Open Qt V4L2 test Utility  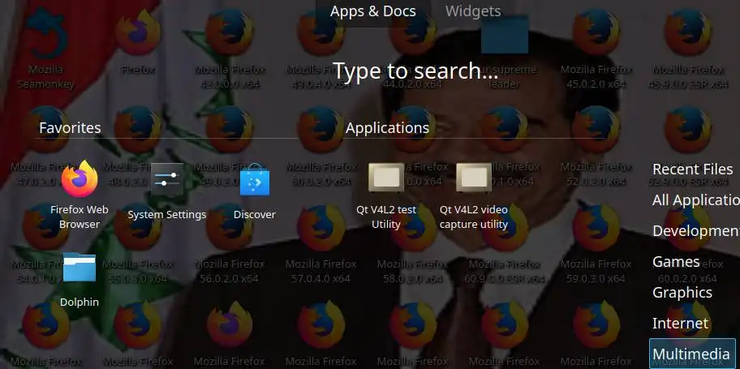[x=386, y=195]
